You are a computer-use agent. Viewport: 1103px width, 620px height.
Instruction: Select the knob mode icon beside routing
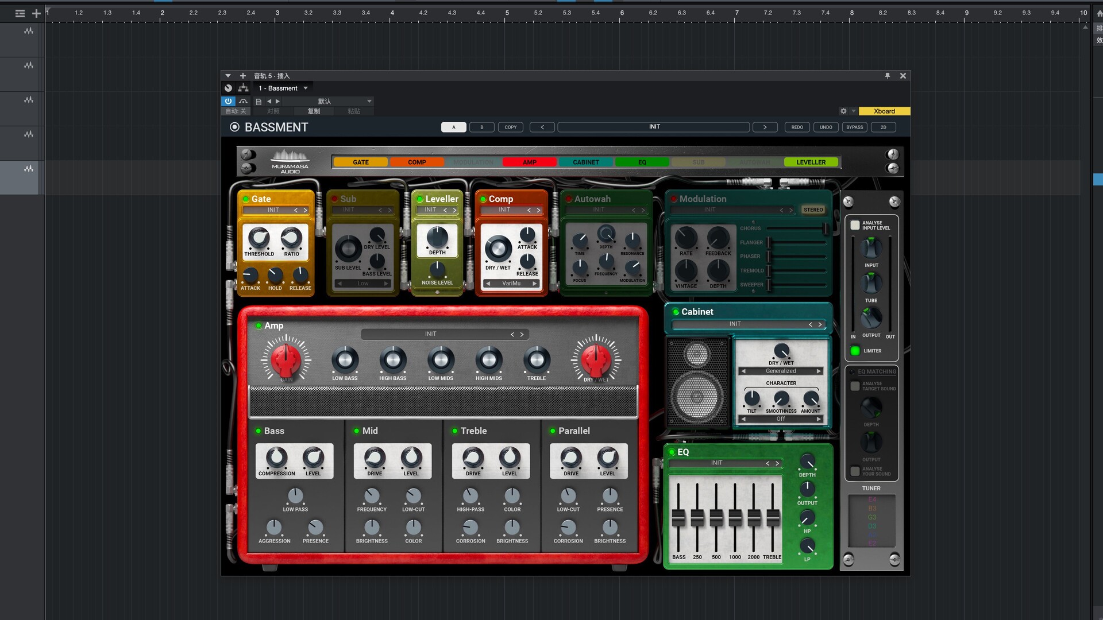228,88
